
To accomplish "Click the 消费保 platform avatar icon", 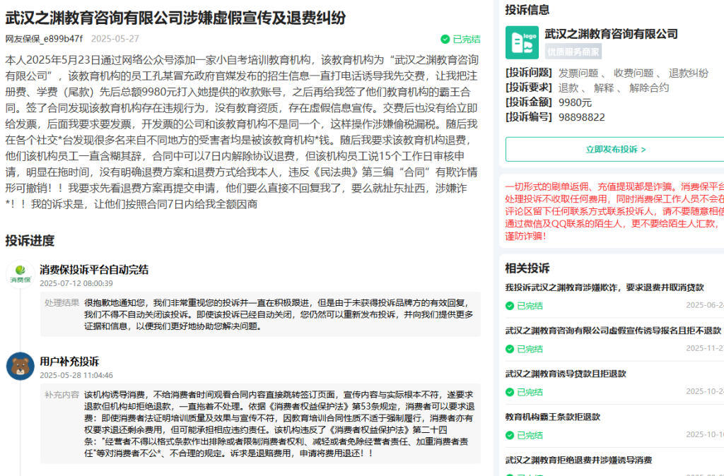I will 21,274.
